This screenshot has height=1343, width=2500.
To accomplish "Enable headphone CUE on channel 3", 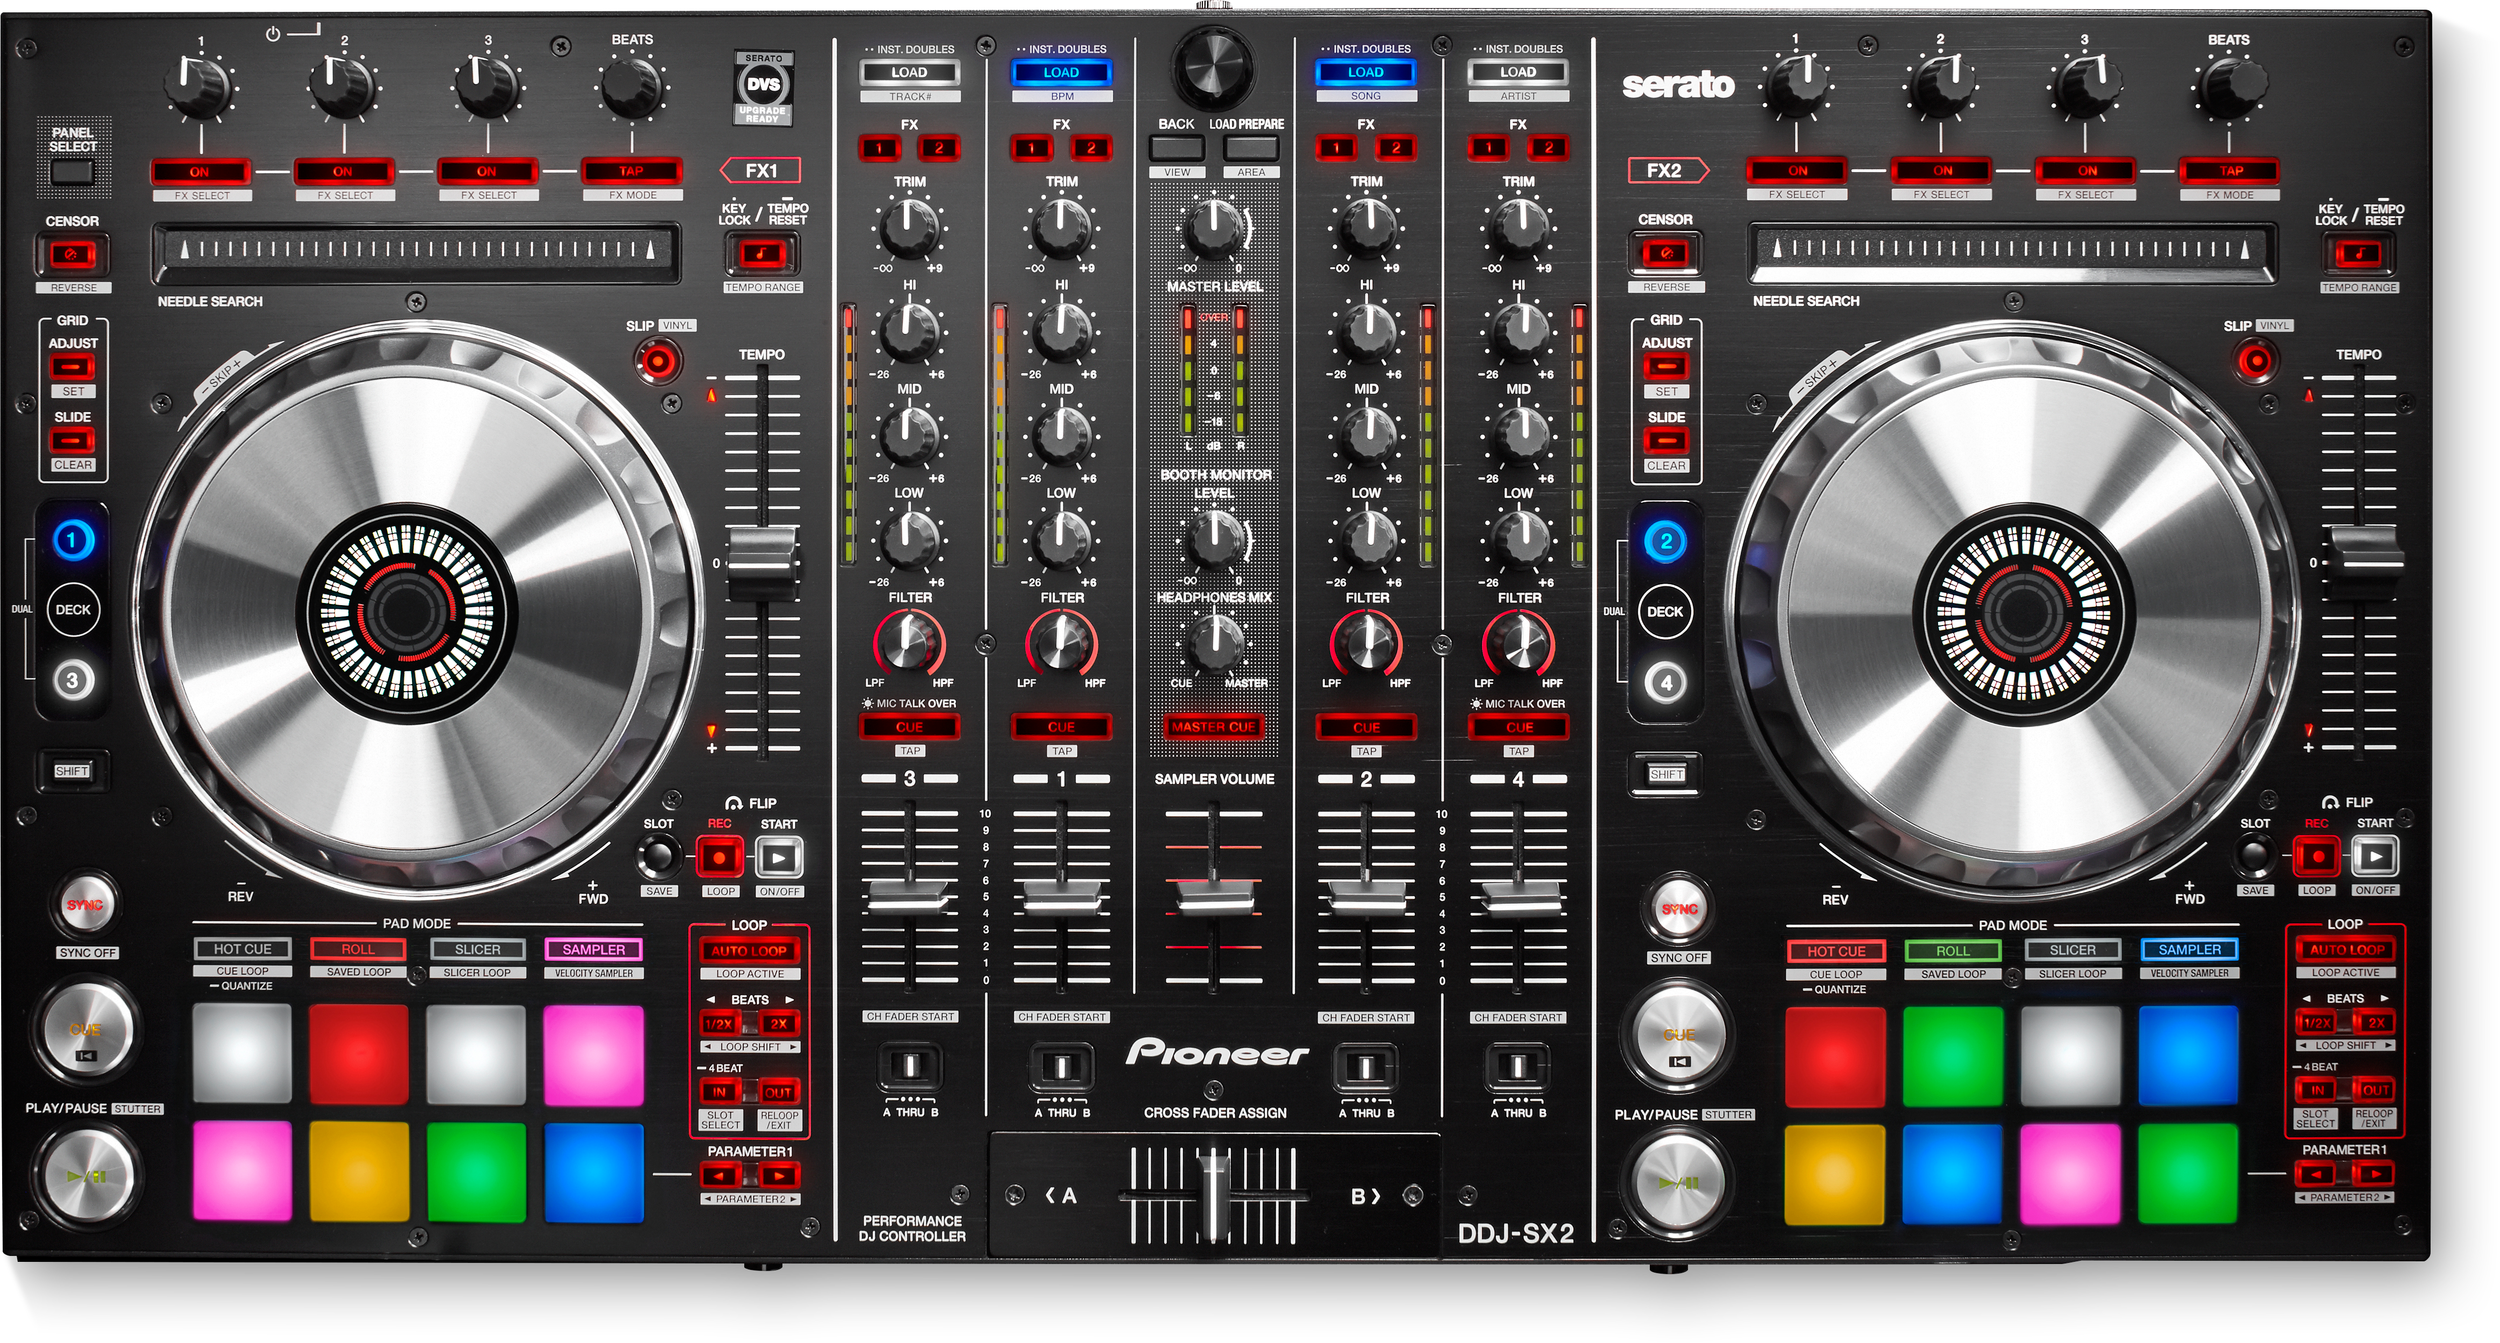I will click(909, 726).
